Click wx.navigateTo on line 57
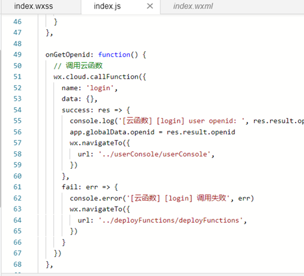 click(99, 143)
